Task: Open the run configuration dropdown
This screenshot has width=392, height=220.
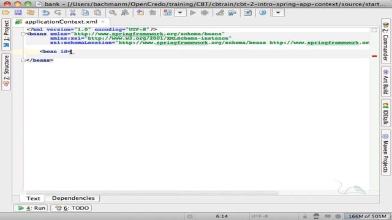Action: [x=180, y=12]
